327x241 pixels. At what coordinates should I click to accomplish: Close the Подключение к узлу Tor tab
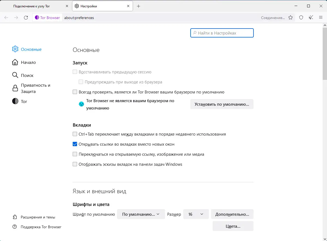coord(67,6)
